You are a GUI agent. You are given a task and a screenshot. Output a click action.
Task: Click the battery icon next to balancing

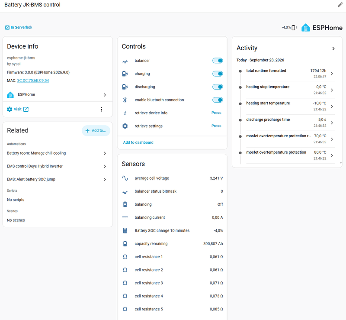click(x=125, y=204)
